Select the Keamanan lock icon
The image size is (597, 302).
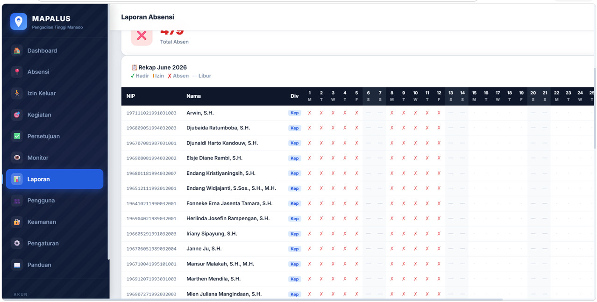[x=17, y=222]
